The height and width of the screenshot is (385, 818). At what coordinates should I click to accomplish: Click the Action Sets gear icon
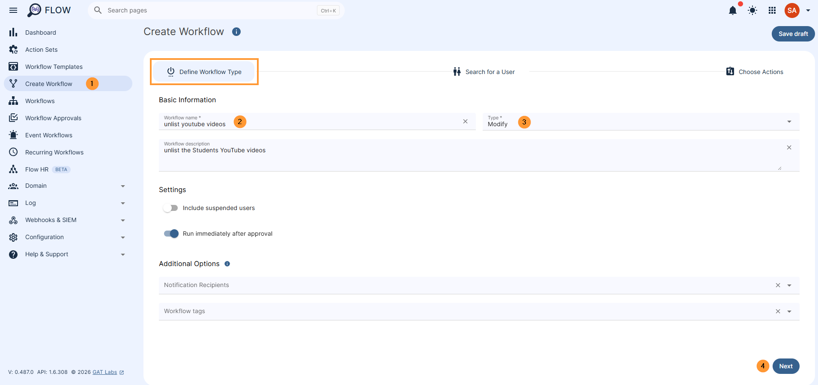point(13,50)
